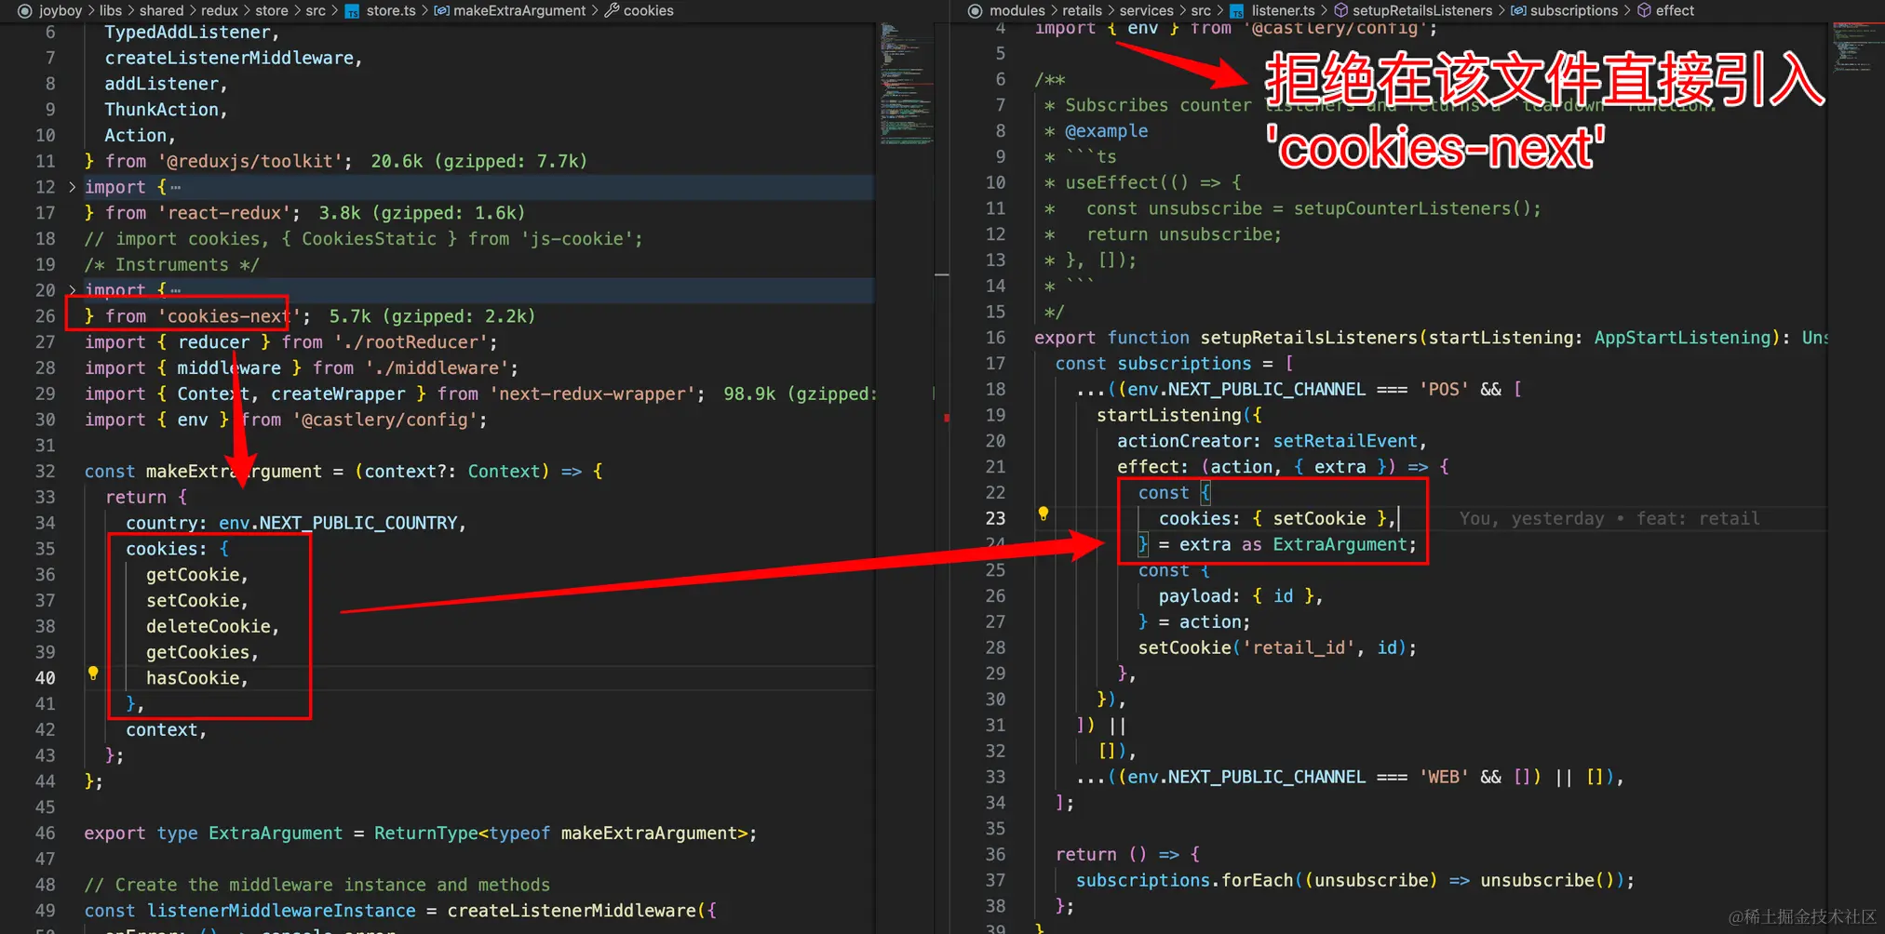Click 'listenerMiddlewareInstance' on line 49
This screenshot has height=934, width=1885.
[x=281, y=912]
